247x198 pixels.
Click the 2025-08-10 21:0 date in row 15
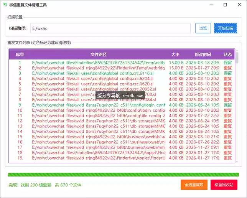point(203,137)
